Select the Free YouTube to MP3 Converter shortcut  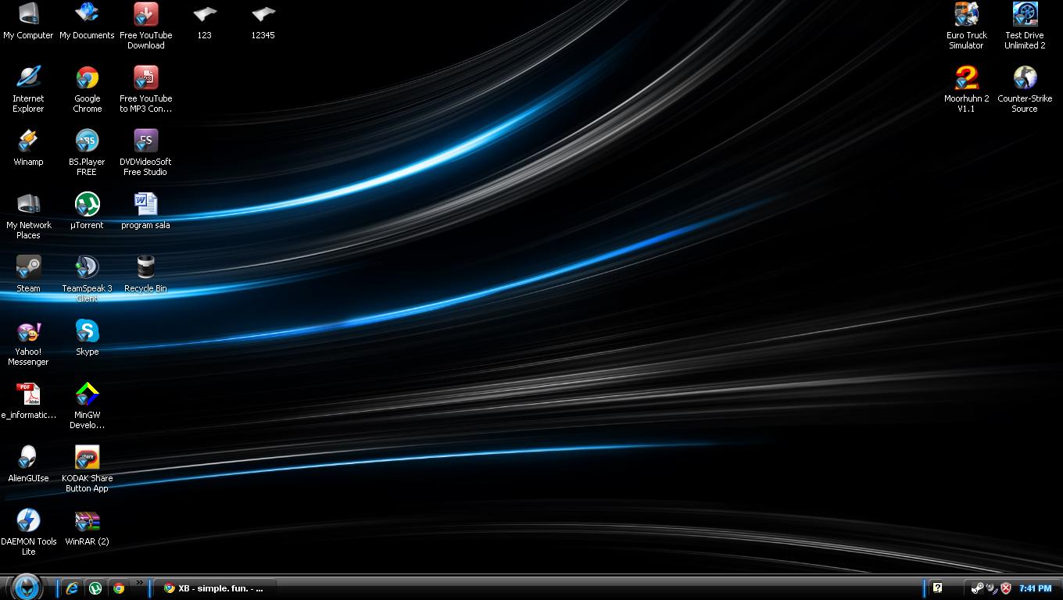(145, 89)
